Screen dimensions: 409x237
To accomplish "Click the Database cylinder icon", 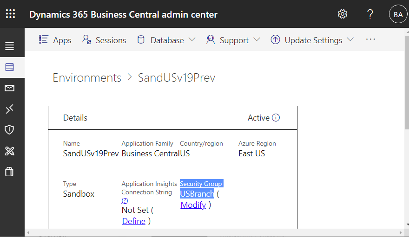I will [x=141, y=39].
